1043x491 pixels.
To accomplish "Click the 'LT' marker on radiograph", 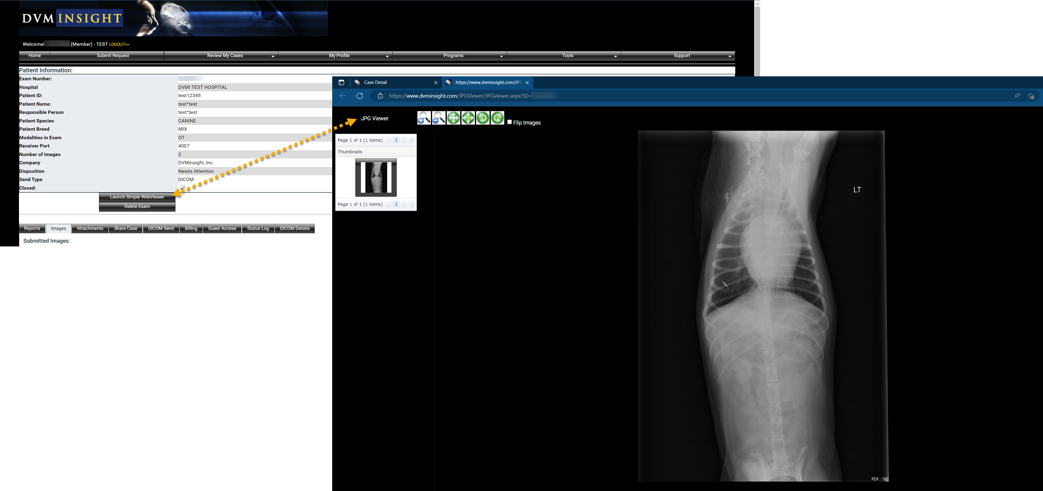I will coord(857,190).
